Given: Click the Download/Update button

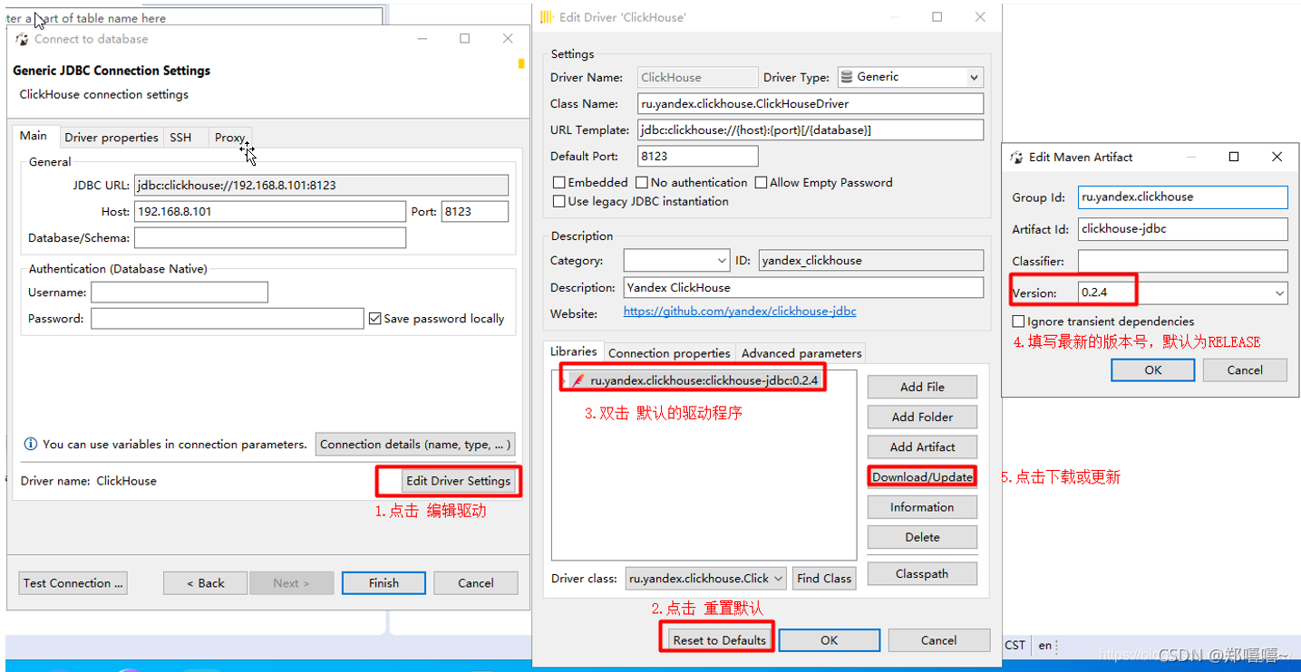Looking at the screenshot, I should coord(922,477).
